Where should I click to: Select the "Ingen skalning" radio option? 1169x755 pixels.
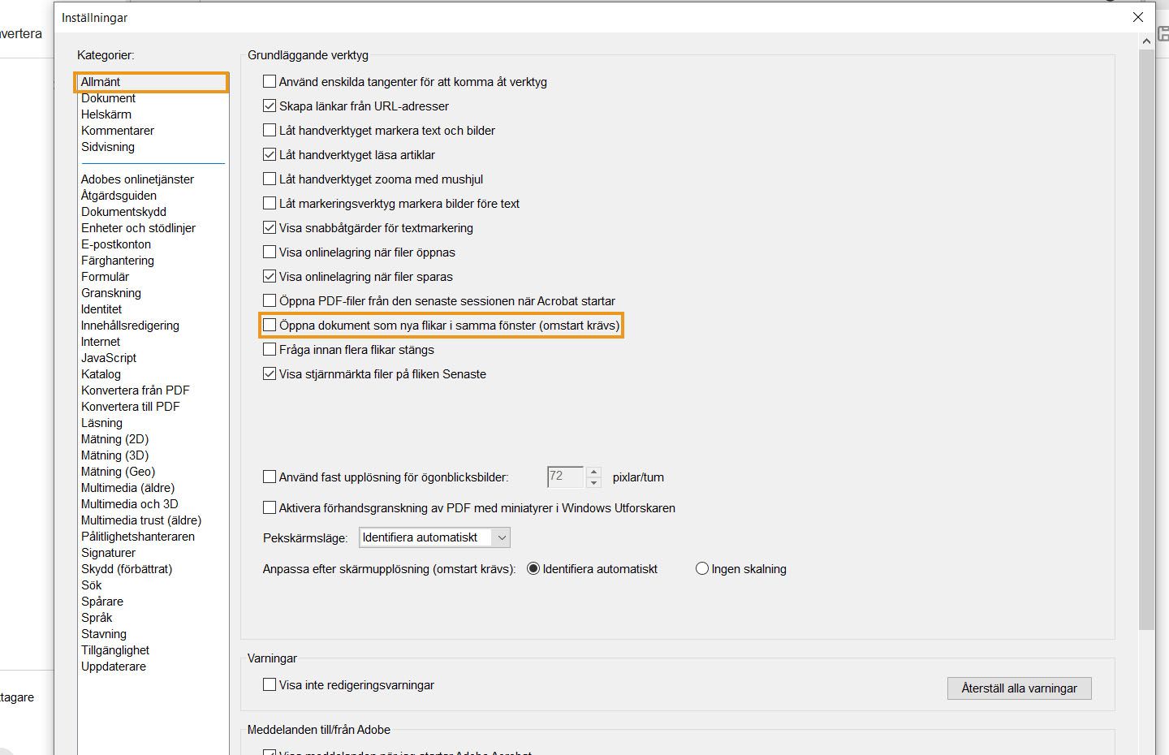pos(701,568)
